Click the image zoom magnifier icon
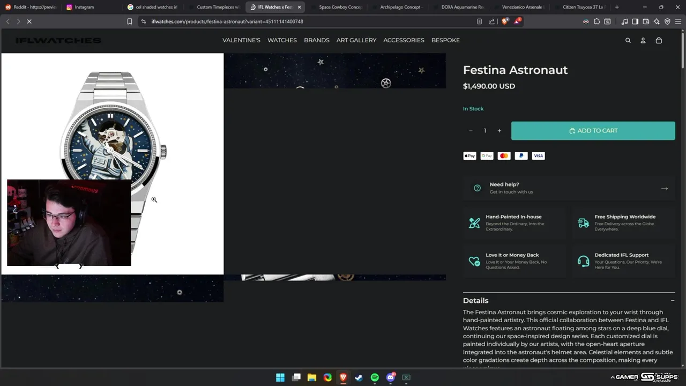The height and width of the screenshot is (386, 686). pos(154,199)
